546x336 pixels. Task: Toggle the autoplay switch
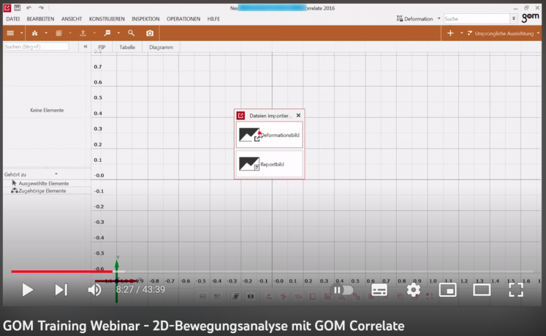tap(343, 290)
